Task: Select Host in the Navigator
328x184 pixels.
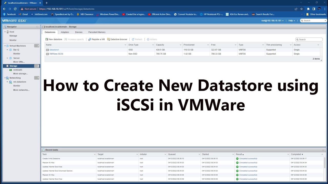Action: (12, 32)
